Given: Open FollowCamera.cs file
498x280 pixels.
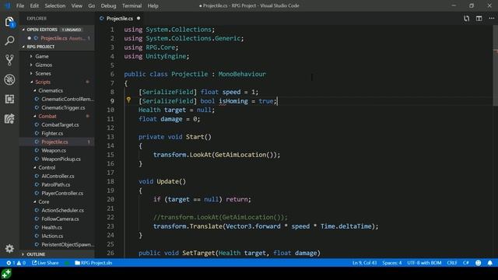Looking at the screenshot, I should (60, 219).
